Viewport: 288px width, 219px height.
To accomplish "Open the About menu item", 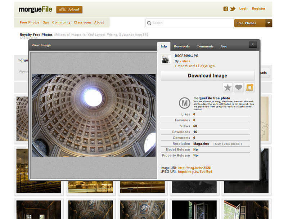I will tap(99, 22).
